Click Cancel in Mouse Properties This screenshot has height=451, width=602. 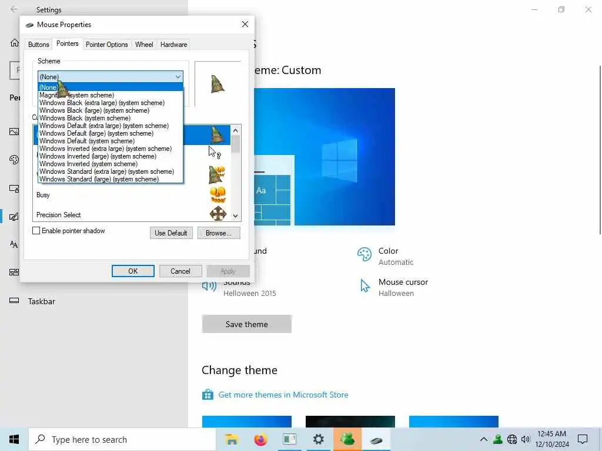180,271
